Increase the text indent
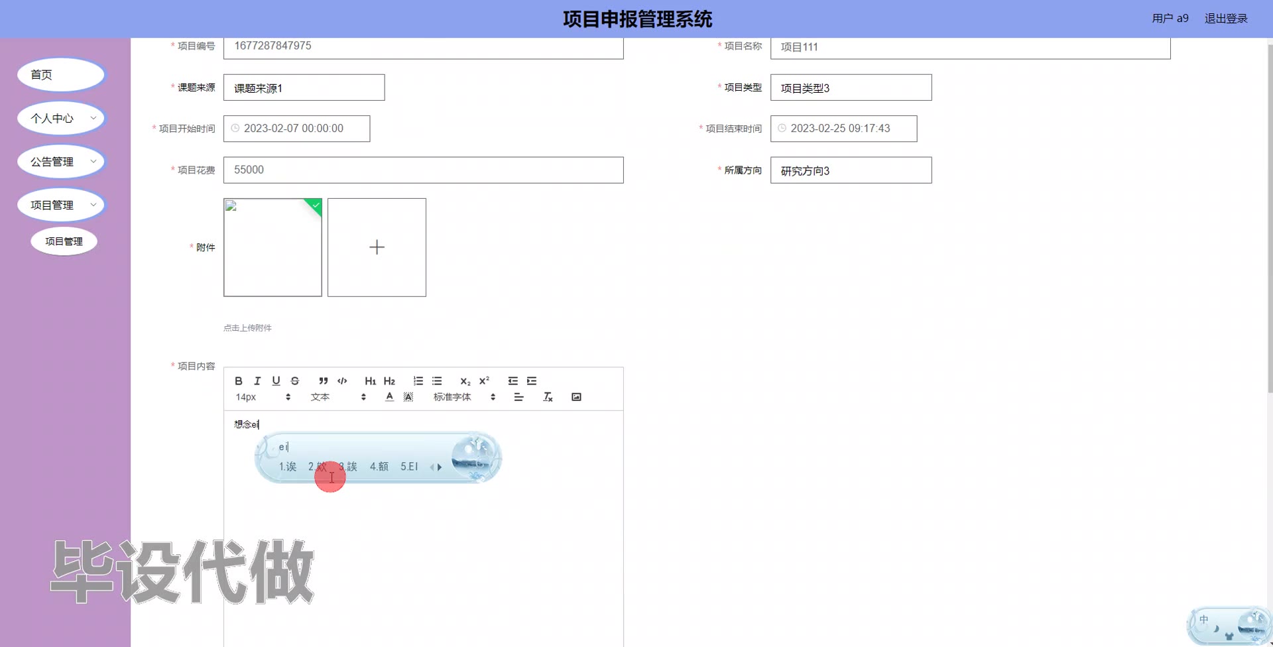This screenshot has width=1273, height=647. coord(532,381)
